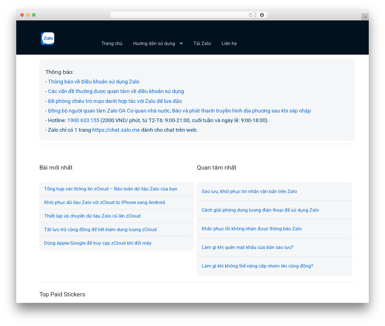Open Khôi phục dữ liệu Zalo với zCloud article
The width and height of the screenshot is (385, 326).
coord(104,202)
